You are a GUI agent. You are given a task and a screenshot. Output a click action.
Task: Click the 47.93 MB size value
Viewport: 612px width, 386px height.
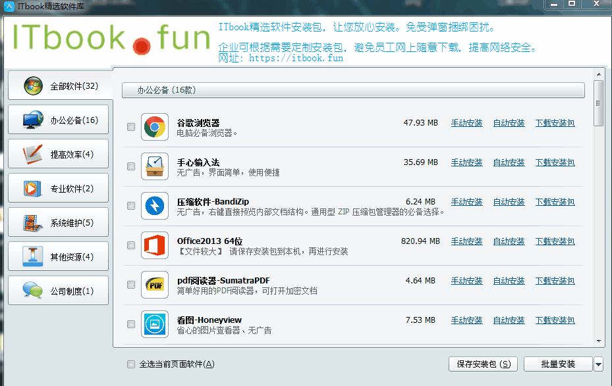[421, 123]
